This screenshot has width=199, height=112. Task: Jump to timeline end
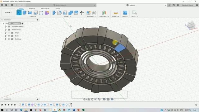point(15,105)
